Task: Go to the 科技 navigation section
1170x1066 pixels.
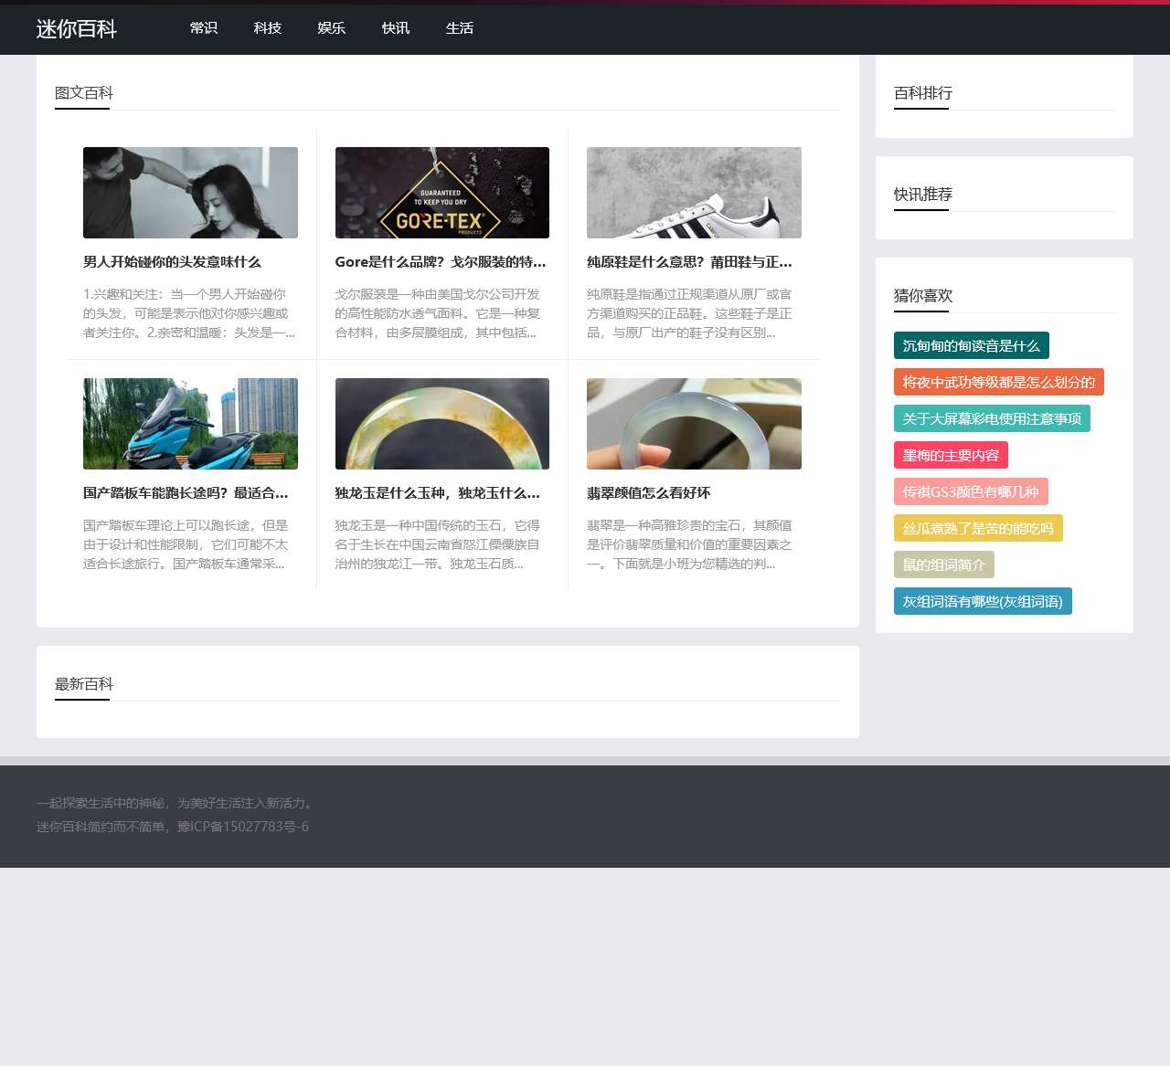Action: pyautogui.click(x=268, y=28)
